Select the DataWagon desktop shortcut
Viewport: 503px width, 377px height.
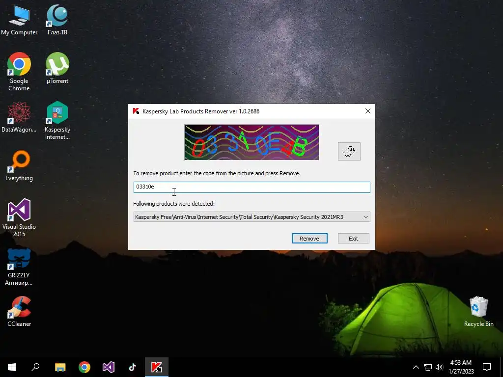[19, 117]
